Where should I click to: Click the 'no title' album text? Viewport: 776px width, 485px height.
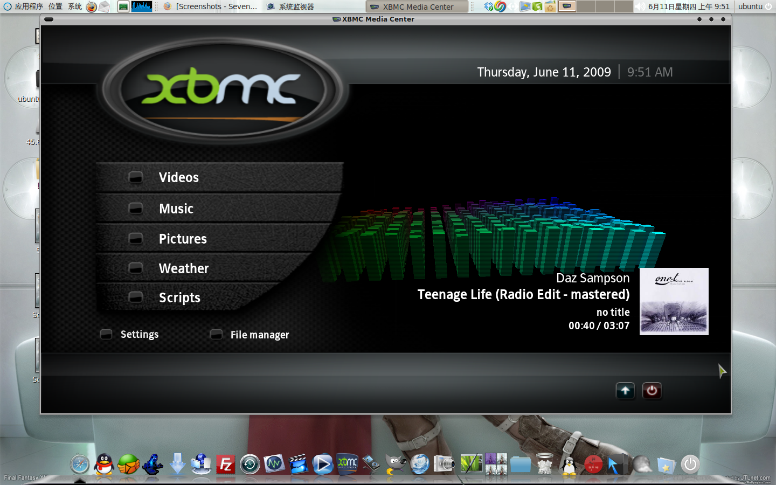point(613,312)
